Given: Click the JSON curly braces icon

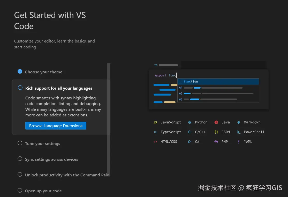Looking at the screenshot, I should coord(216,132).
